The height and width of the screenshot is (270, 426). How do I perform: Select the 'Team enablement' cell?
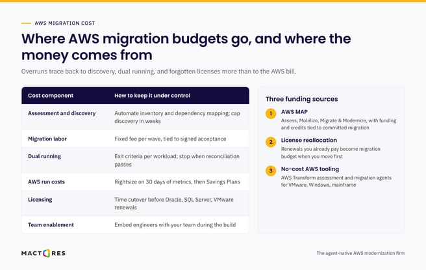pos(51,225)
